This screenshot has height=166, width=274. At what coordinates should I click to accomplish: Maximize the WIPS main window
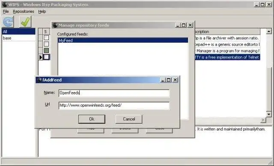pyautogui.click(x=262, y=5)
